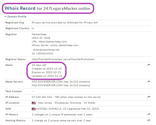Click registrar phone number 19854014545

click(x=45, y=53)
